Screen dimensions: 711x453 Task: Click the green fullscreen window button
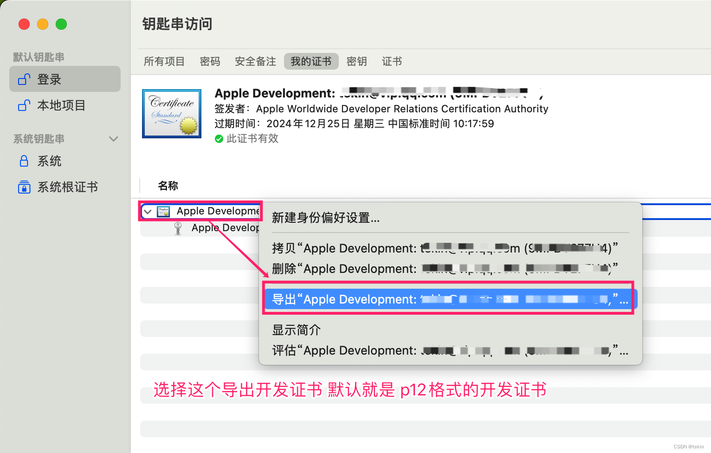[61, 24]
